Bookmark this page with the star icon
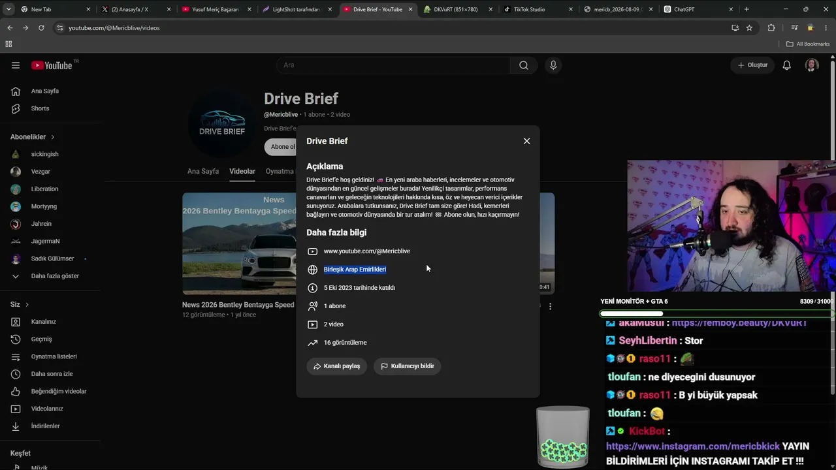836x470 pixels. (749, 28)
